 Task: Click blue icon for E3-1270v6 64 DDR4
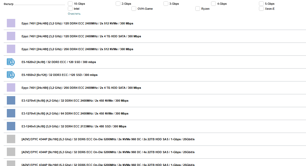pyautogui.click(x=11, y=113)
